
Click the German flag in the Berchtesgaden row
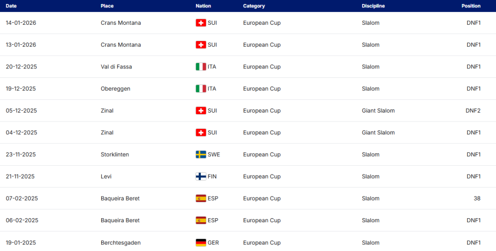point(201,243)
